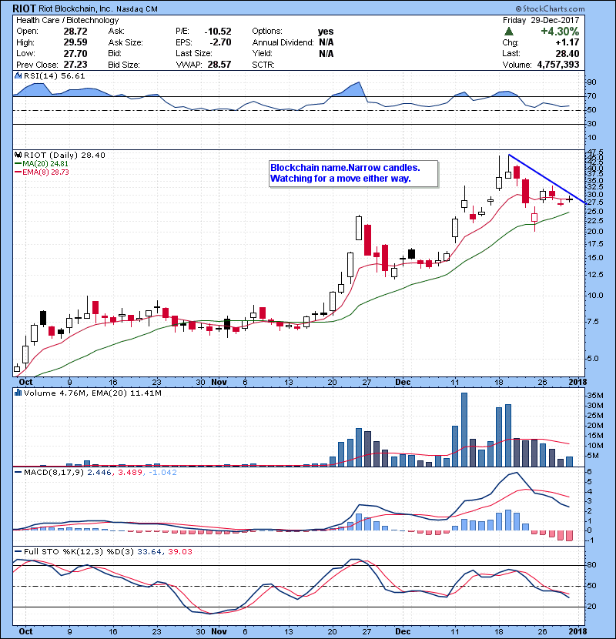This screenshot has height=639, width=616.
Task: Click the Volume figure 4,757,393
Action: [558, 65]
